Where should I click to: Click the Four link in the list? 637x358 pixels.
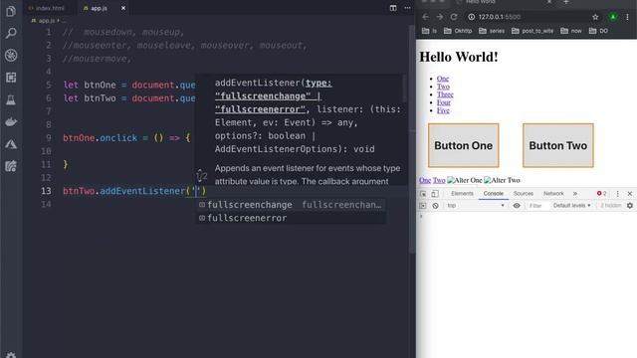pos(444,102)
